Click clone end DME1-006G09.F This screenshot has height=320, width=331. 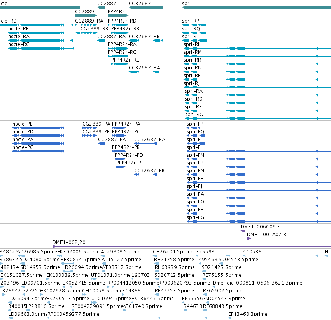(x=260, y=227)
